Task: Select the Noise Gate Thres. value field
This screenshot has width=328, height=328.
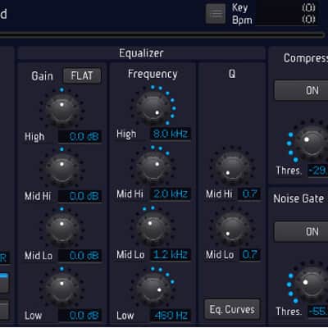Action: point(318,312)
